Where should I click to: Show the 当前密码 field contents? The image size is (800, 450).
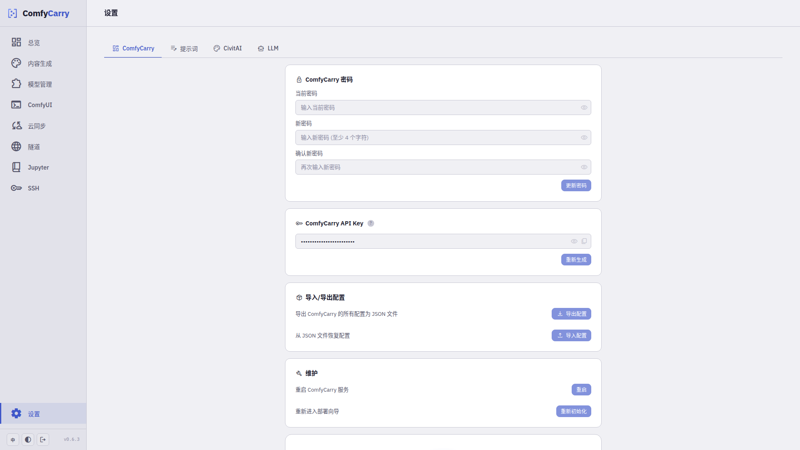(584, 107)
